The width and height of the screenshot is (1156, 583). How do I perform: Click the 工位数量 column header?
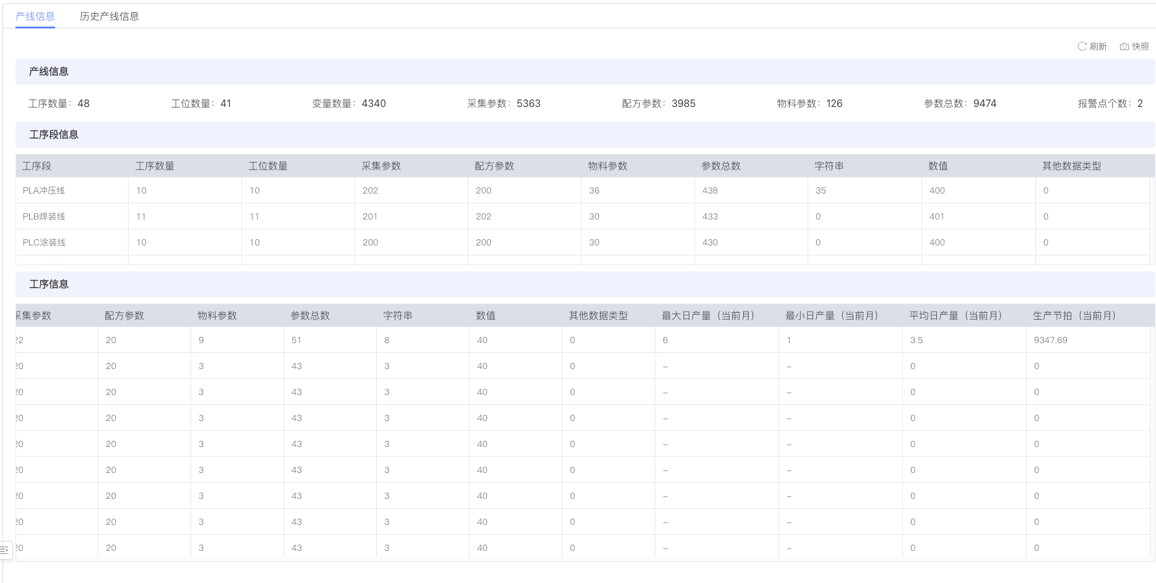coord(268,166)
